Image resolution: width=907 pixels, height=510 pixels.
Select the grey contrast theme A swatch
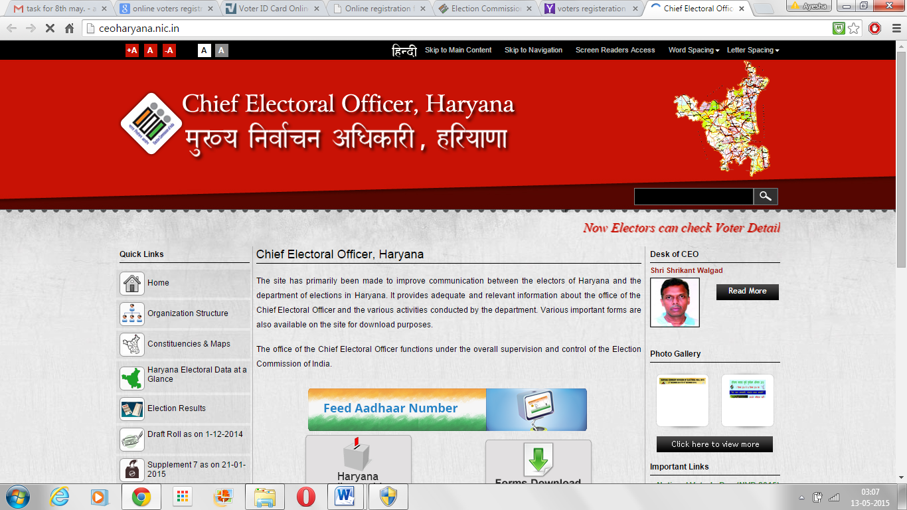[222, 50]
